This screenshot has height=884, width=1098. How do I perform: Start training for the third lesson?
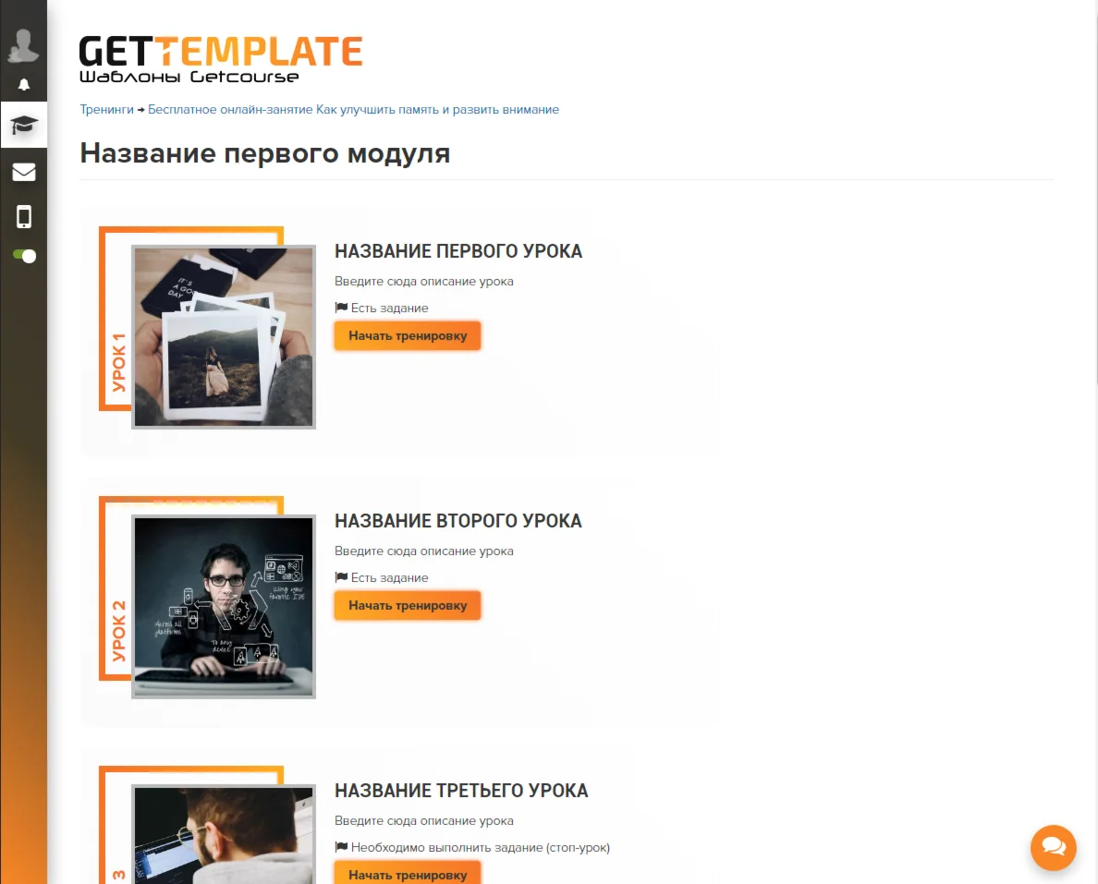click(x=408, y=874)
